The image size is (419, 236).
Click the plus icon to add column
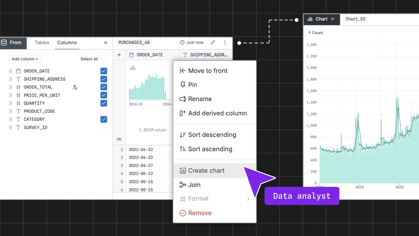[119, 55]
